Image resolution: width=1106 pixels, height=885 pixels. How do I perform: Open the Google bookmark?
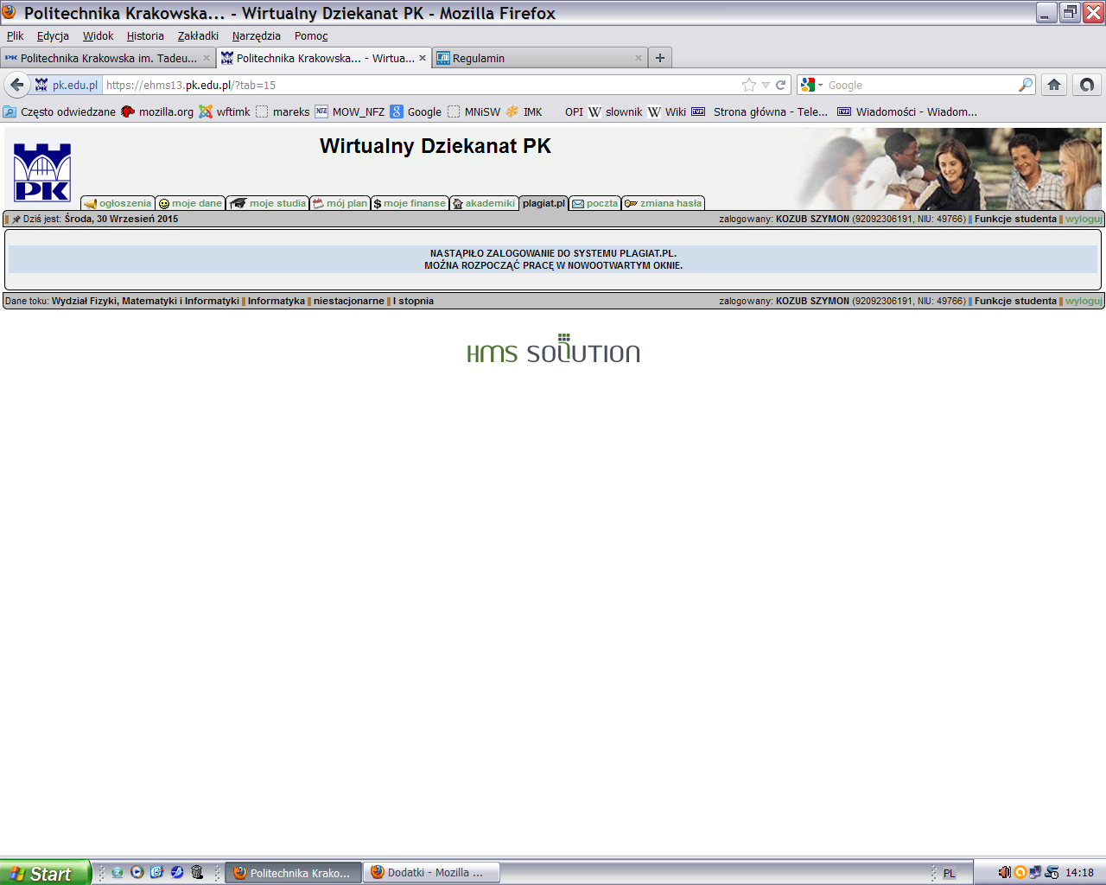pyautogui.click(x=416, y=111)
